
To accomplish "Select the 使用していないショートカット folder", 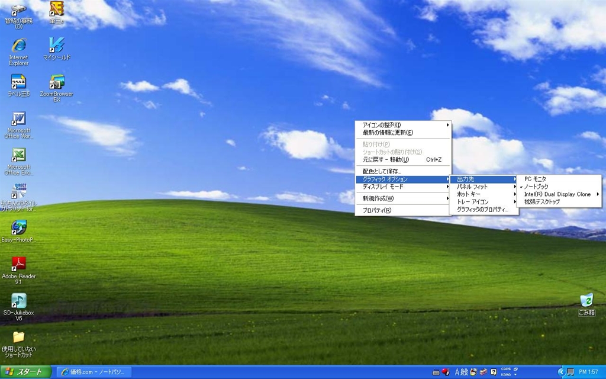I will coord(18,344).
